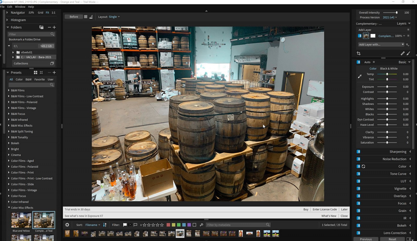Screen dimensions: 417x241
Task: Filter by red color label swatch
Action: click(168, 225)
